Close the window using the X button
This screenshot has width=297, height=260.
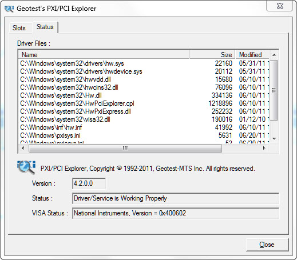coord(280,6)
